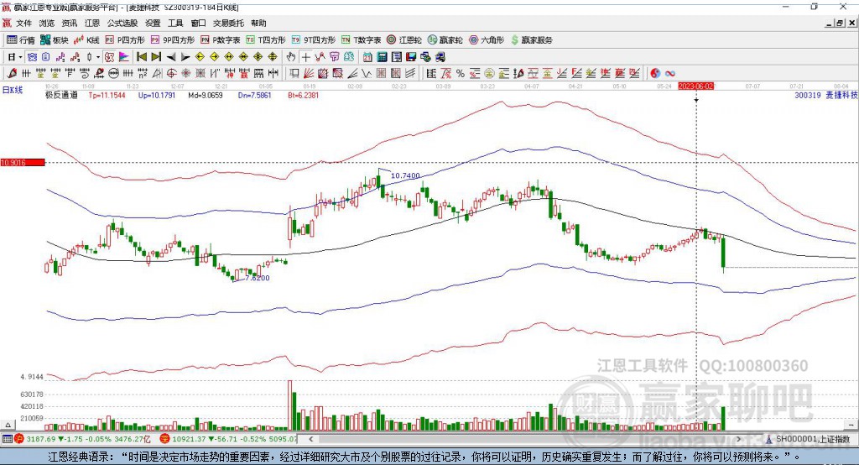Open the 江恩 menu
This screenshot has height=465, width=859.
(x=92, y=23)
